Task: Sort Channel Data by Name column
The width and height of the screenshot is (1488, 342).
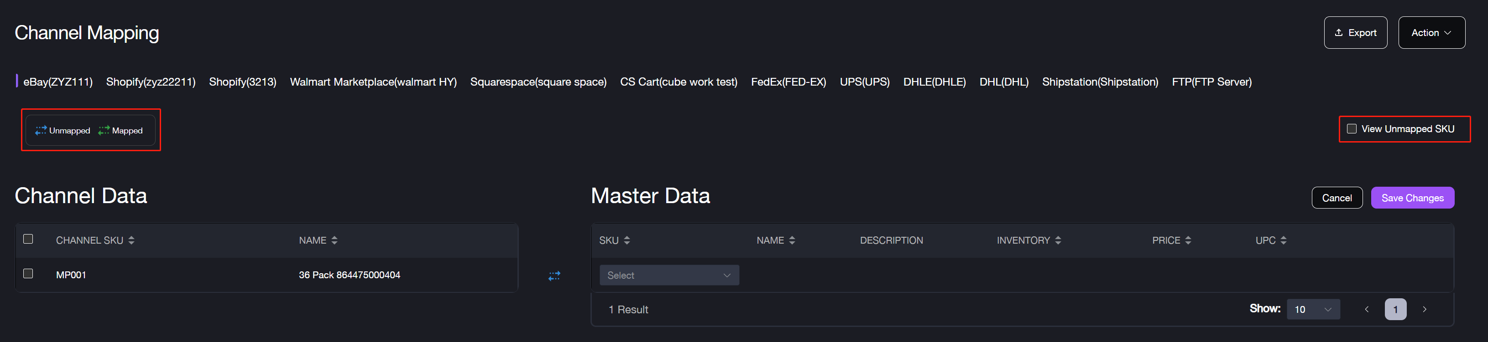Action: pyautogui.click(x=334, y=240)
